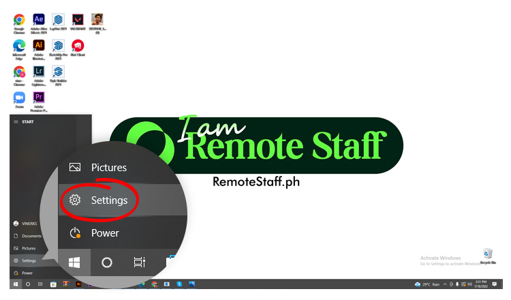Launch Adobe Lightroom desktop shortcut

39,75
